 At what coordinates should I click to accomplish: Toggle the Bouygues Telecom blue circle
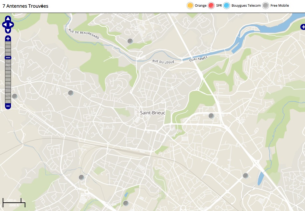(227, 6)
